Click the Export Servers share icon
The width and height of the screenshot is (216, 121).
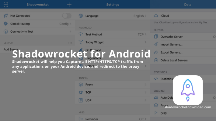click(156, 52)
